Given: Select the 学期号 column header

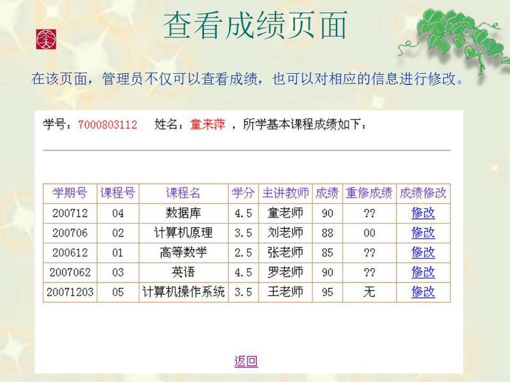Looking at the screenshot, I should point(70,194).
